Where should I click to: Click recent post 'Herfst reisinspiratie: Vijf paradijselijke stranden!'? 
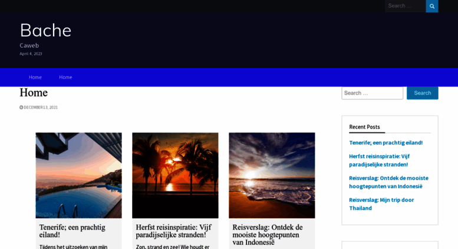(x=379, y=160)
